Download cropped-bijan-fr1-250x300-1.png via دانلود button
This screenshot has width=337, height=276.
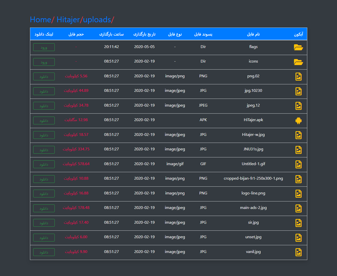tap(44, 179)
